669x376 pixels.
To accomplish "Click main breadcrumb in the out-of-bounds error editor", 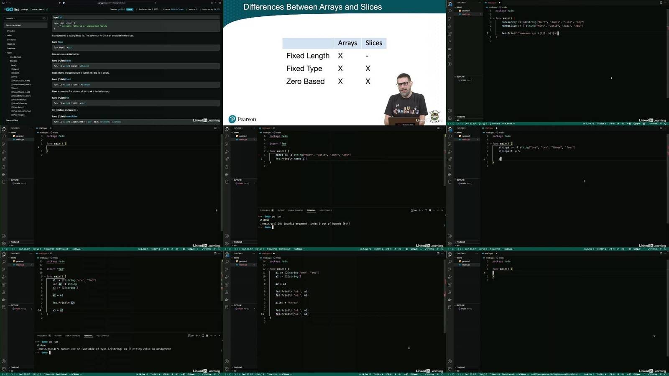I will [x=278, y=133].
